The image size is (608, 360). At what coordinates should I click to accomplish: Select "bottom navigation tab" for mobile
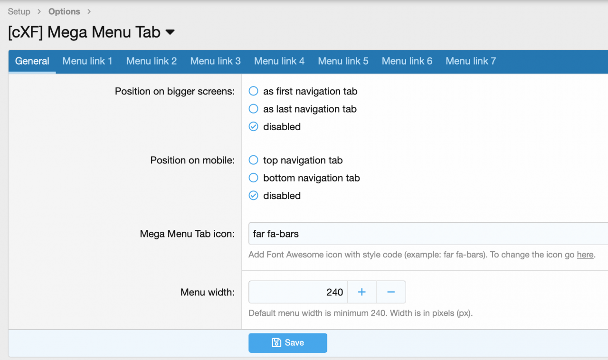254,178
